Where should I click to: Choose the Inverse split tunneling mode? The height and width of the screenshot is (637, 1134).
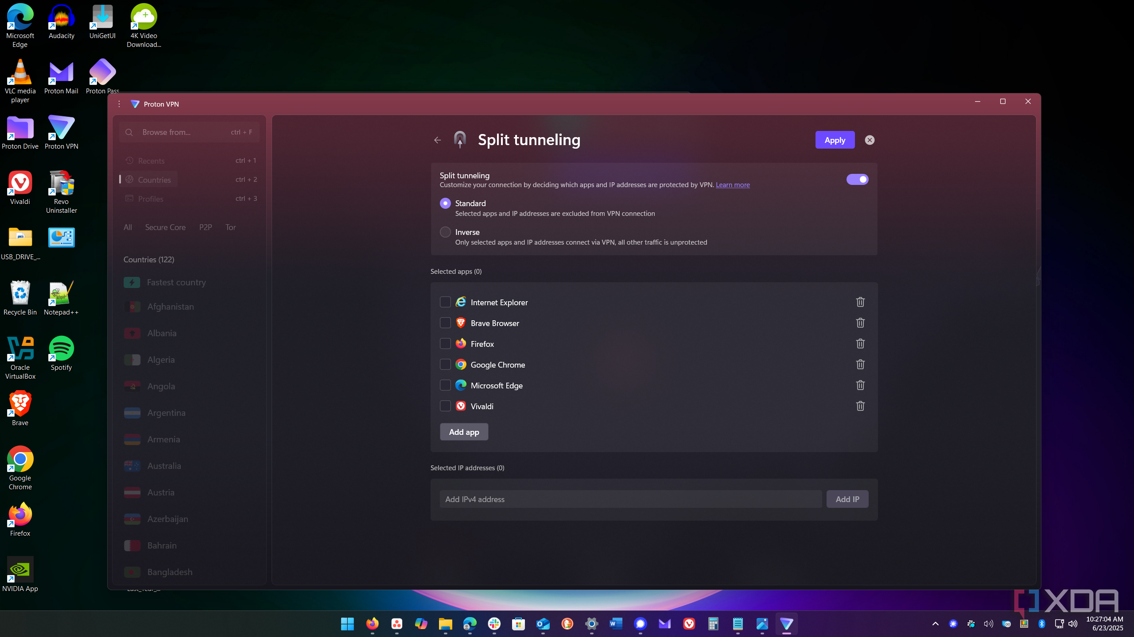(x=445, y=232)
